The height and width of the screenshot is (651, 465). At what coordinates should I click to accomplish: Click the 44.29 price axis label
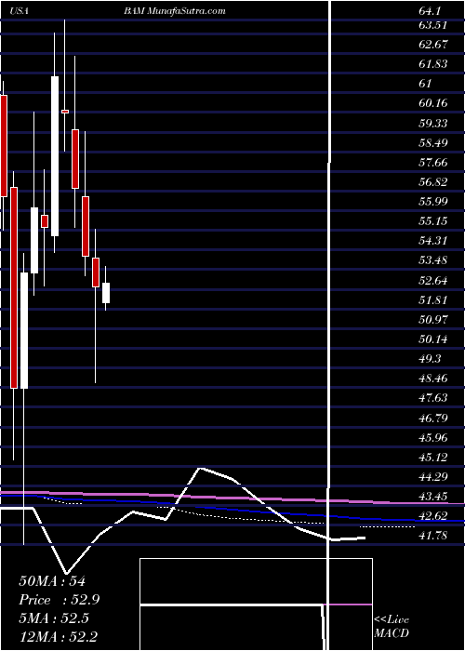pos(433,477)
